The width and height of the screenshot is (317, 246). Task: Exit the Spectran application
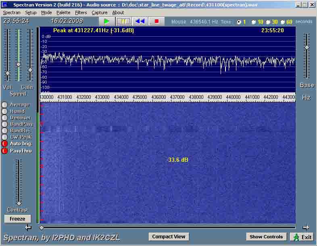point(302,237)
